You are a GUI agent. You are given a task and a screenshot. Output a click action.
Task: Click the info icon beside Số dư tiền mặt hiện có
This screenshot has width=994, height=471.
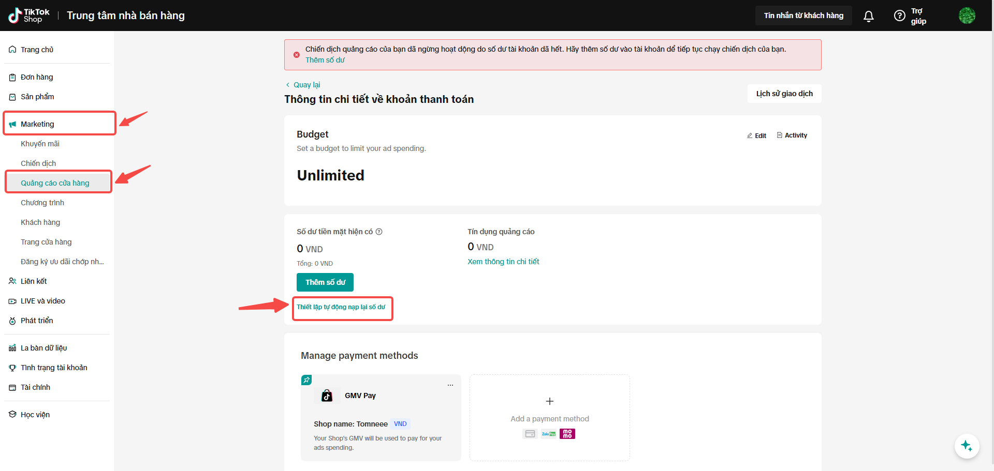(379, 232)
